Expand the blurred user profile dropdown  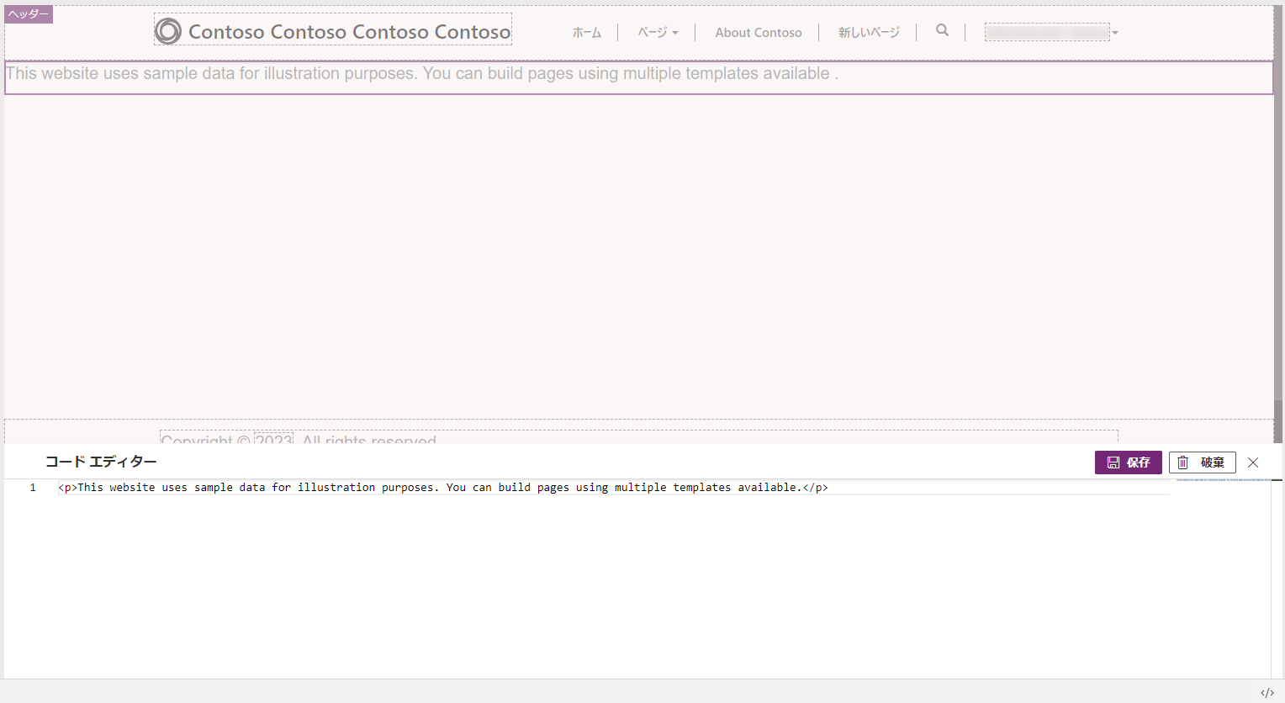pos(1051,32)
